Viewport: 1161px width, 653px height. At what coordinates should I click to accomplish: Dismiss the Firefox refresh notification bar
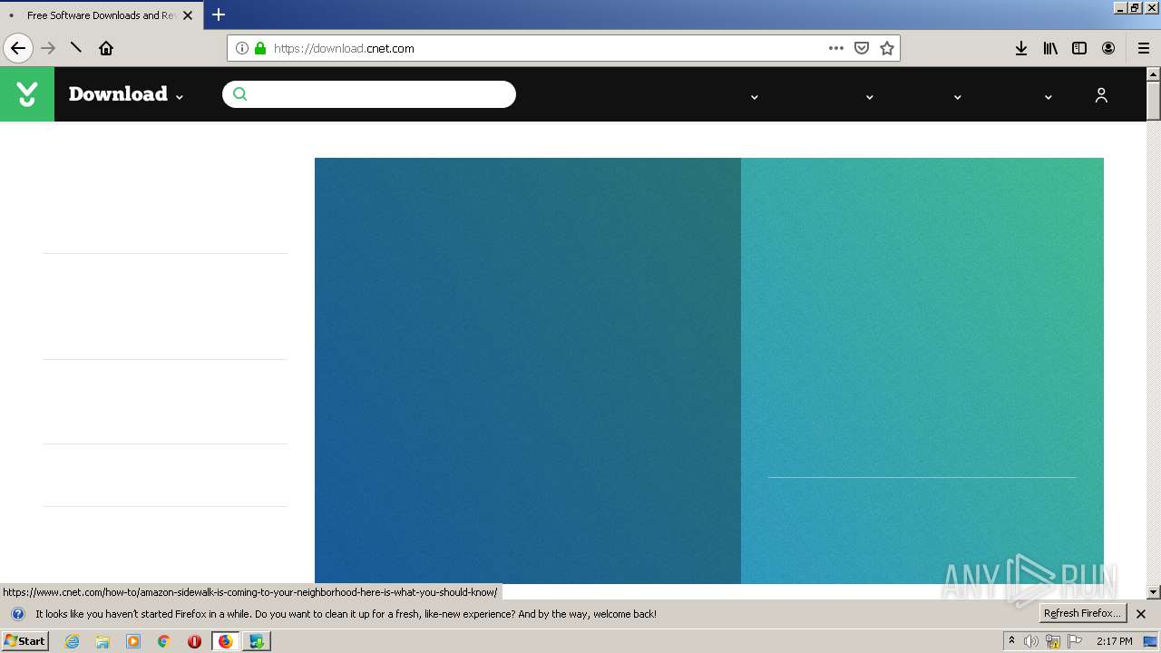pyautogui.click(x=1141, y=614)
